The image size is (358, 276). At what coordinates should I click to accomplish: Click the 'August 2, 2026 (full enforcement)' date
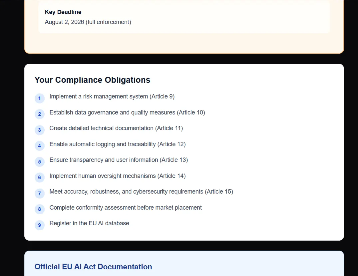click(88, 22)
